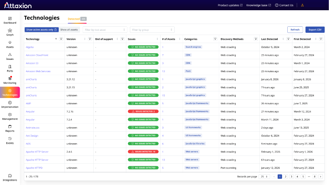Screen dimensions: 329x185
Task: Open the Impersonation sidebar icon
Action: point(10,104)
